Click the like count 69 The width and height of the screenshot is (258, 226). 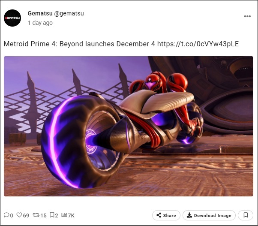(x=26, y=215)
